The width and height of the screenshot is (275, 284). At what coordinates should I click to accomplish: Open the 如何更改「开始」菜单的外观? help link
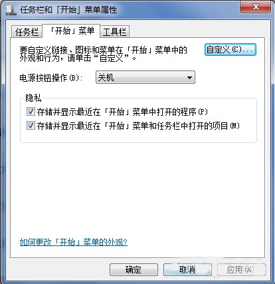[74, 242]
